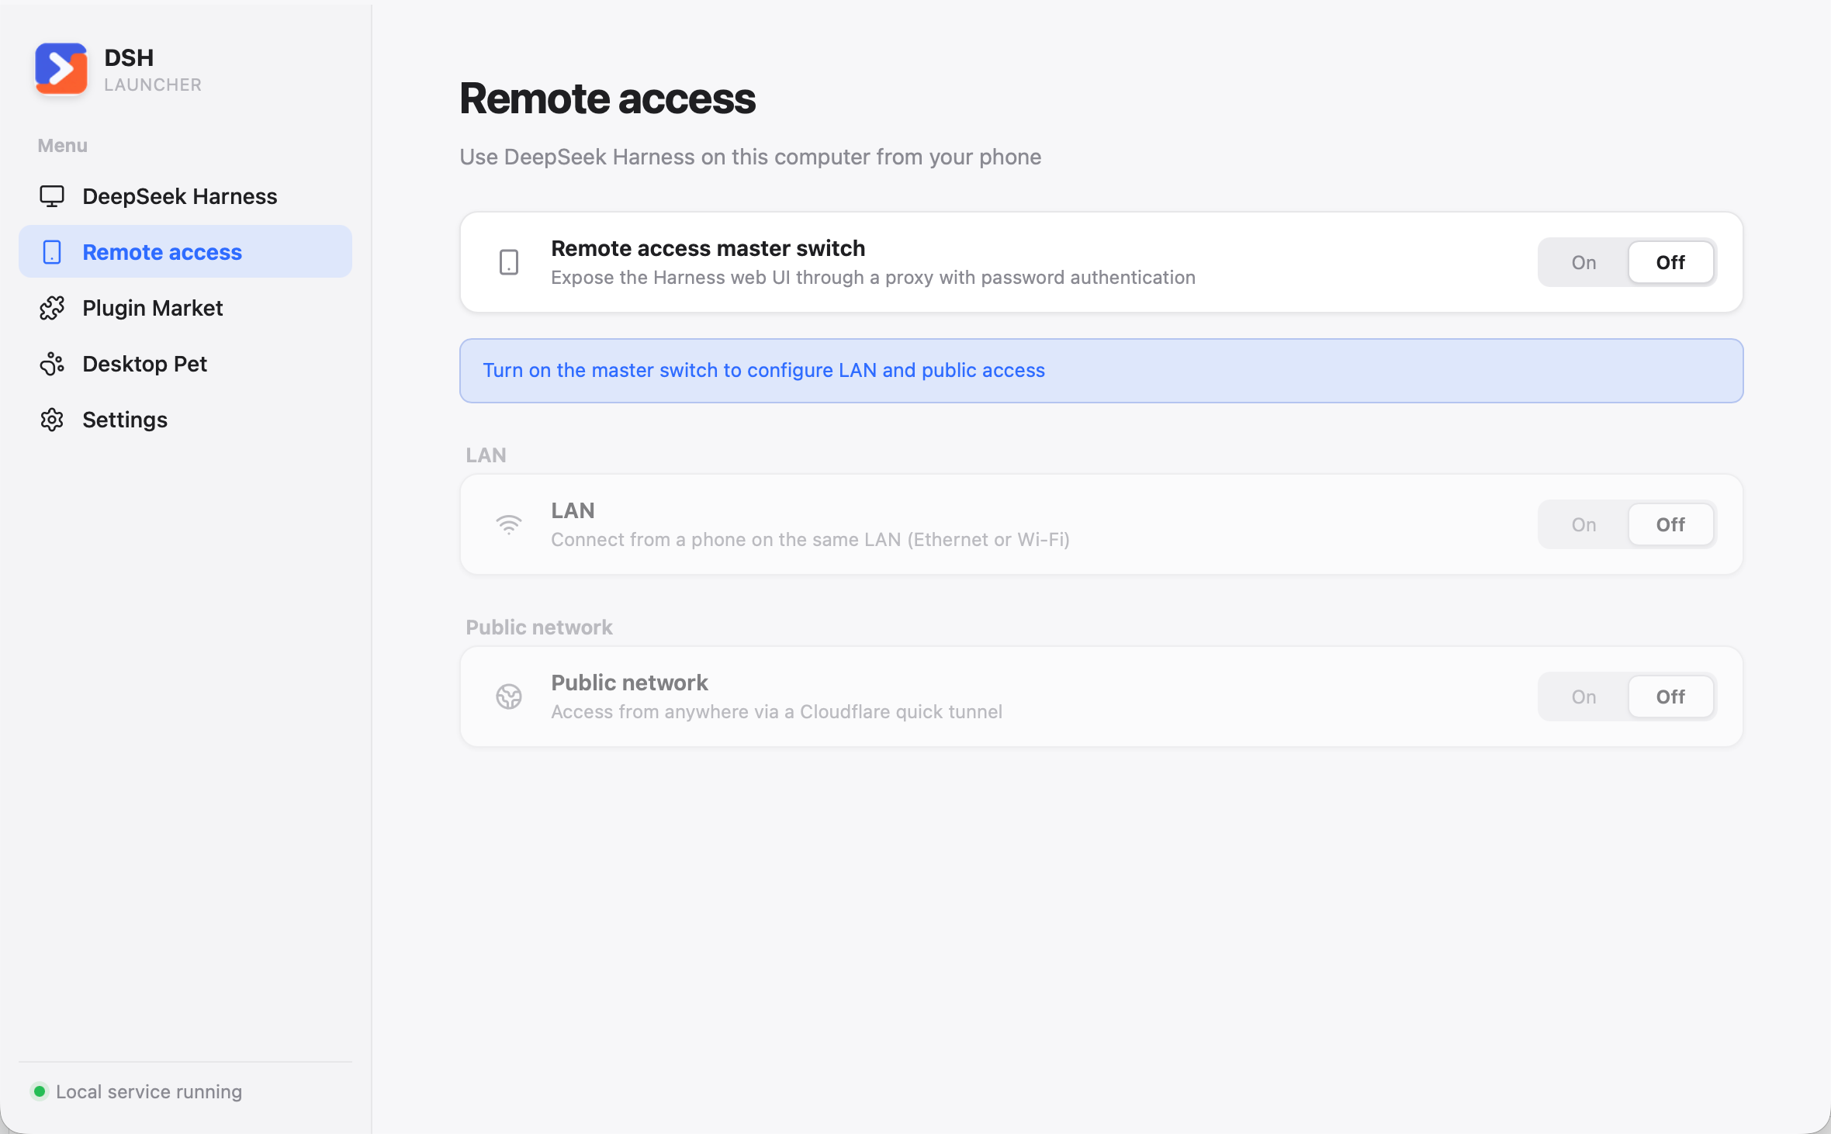Click the Desktop Pet paw icon
Screen dimensions: 1831x1134
pos(52,364)
